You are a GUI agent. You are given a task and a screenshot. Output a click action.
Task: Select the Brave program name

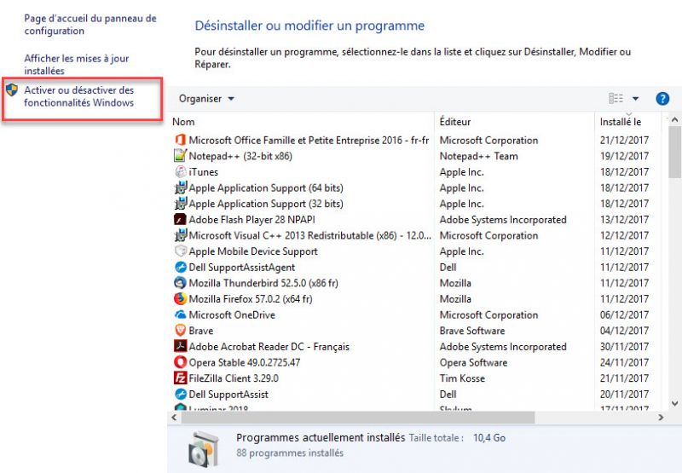(x=201, y=331)
